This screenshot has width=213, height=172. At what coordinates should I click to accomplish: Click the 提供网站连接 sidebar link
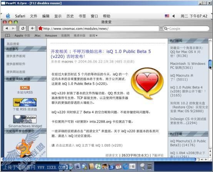pos(16,72)
